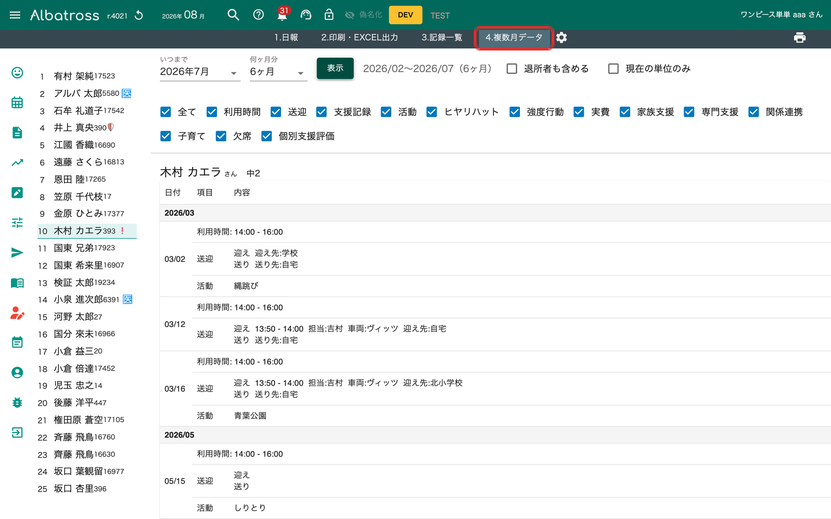Open the settings gear beside 複数月データ

click(561, 37)
